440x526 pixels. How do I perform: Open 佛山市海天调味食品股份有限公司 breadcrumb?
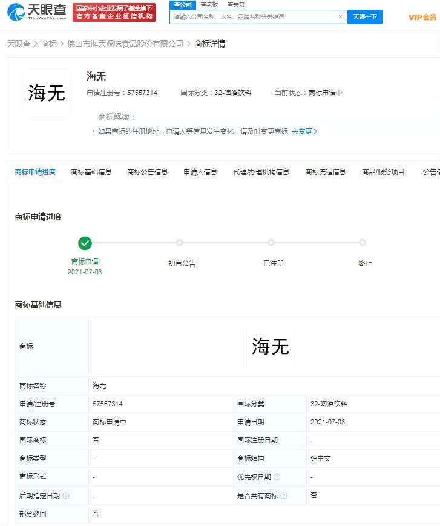click(125, 44)
